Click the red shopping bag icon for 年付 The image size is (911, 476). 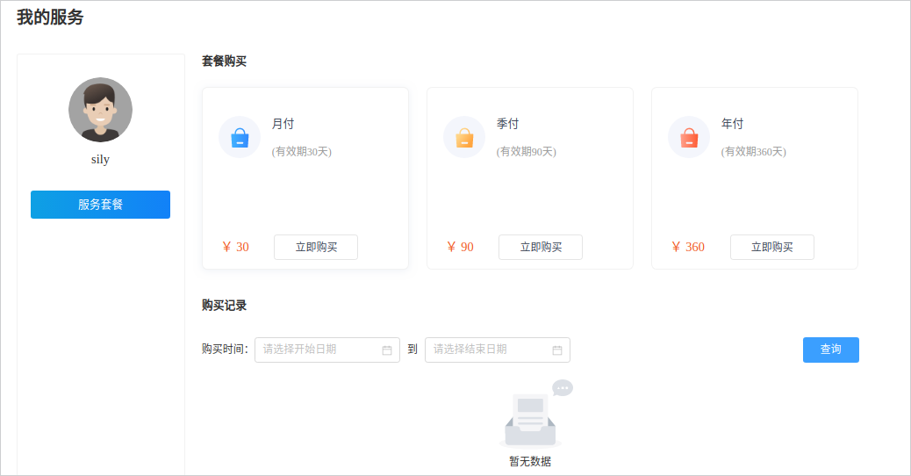click(689, 138)
